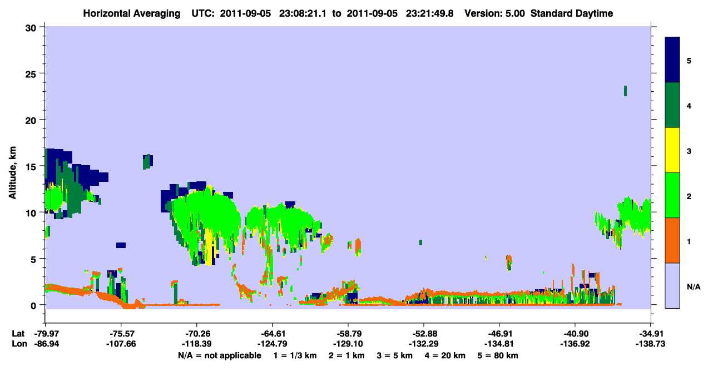Click the longitude value -118.39
Viewport: 723px width, 371px height.
coord(196,344)
